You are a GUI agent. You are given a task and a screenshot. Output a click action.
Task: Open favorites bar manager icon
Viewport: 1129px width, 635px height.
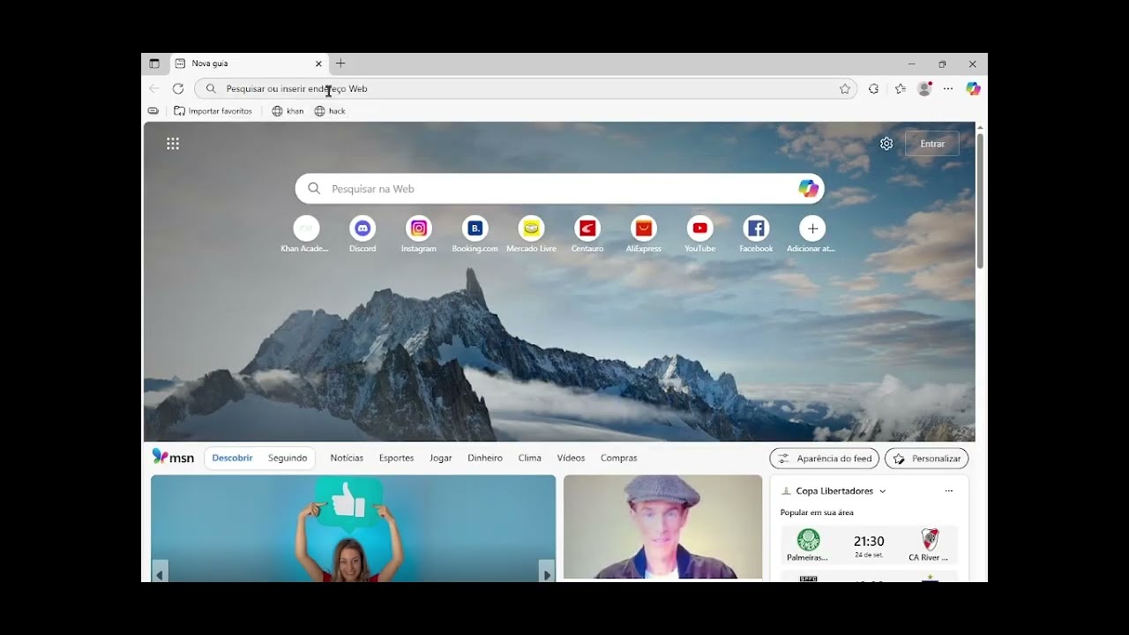point(153,111)
